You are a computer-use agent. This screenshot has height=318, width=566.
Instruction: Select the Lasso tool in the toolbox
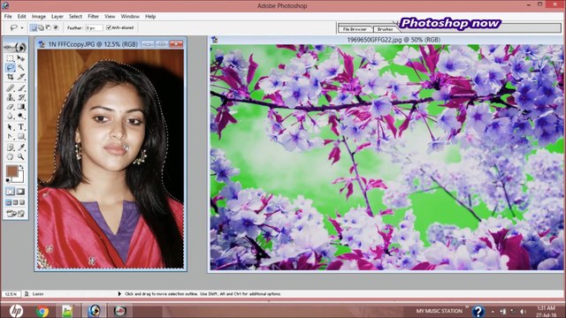10,67
